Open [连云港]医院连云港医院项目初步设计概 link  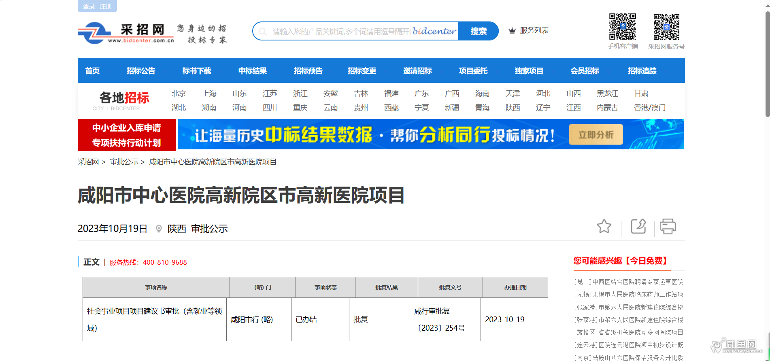point(629,345)
